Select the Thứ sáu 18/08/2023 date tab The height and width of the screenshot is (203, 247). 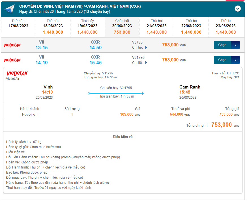coord(53,27)
